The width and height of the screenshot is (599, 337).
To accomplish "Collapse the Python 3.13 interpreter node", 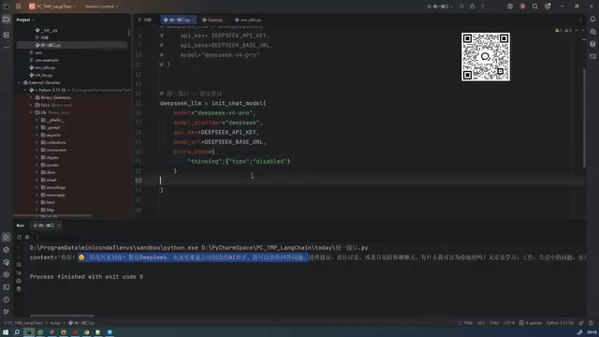I will coord(25,90).
